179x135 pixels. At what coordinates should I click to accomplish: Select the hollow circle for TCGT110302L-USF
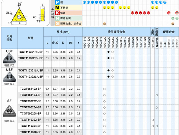[113, 76]
